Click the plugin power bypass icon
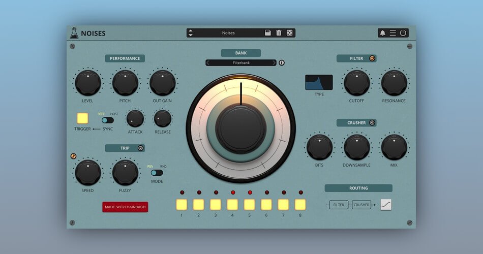Viewport: 483px width, 254px height. tap(403, 33)
